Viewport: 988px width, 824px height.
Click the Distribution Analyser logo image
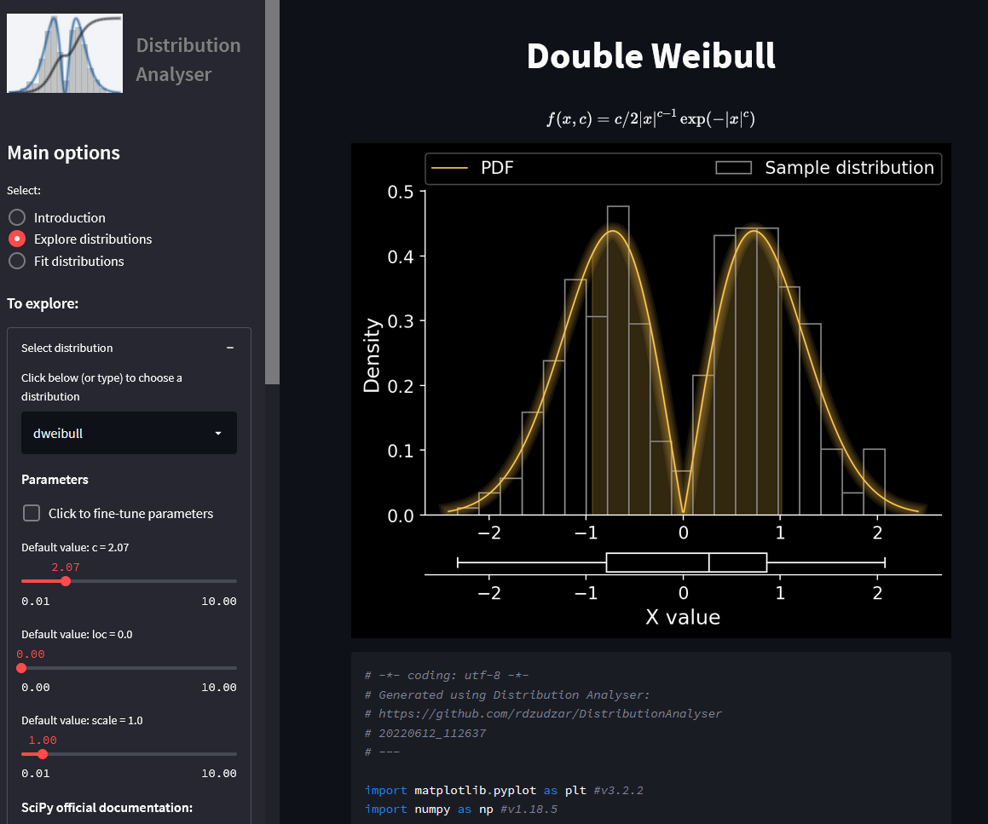(65, 53)
